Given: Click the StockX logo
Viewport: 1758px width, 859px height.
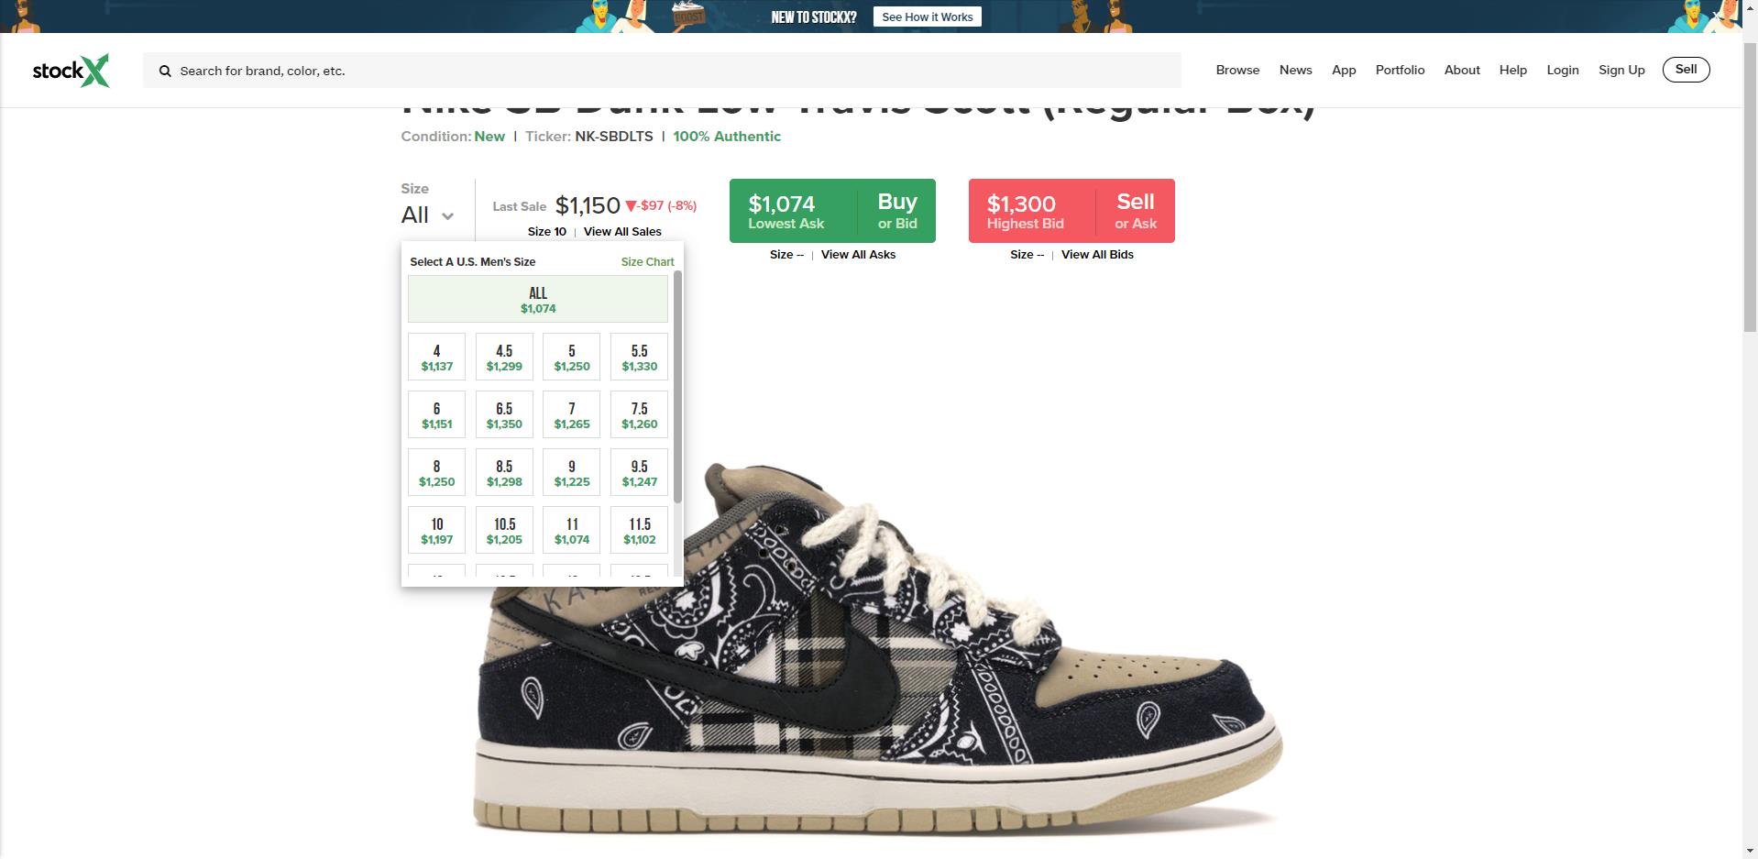Looking at the screenshot, I should [71, 71].
